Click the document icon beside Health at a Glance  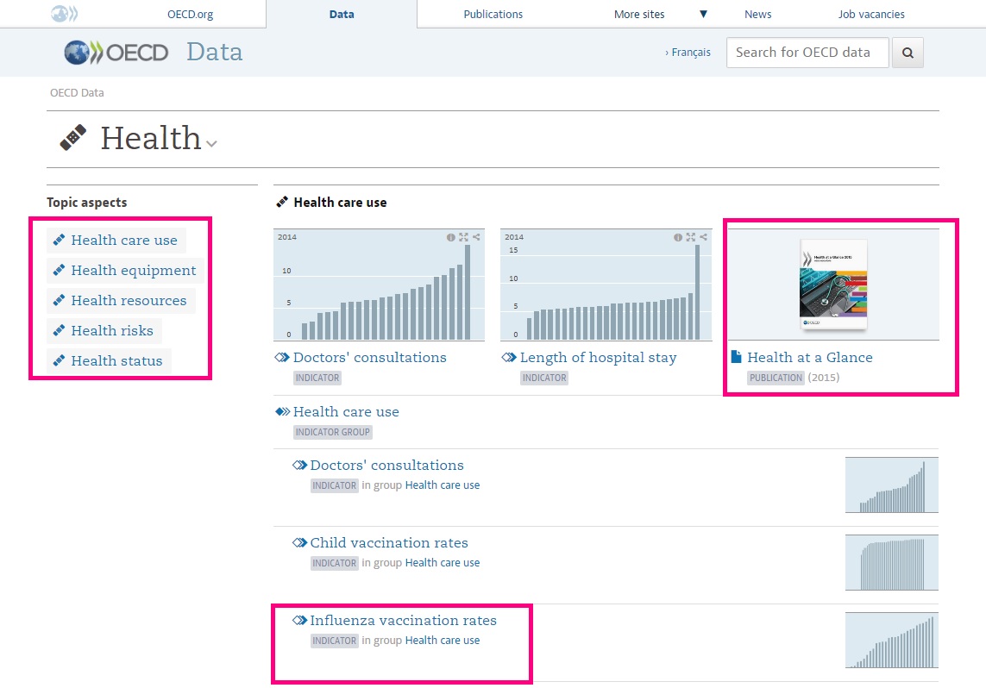737,357
